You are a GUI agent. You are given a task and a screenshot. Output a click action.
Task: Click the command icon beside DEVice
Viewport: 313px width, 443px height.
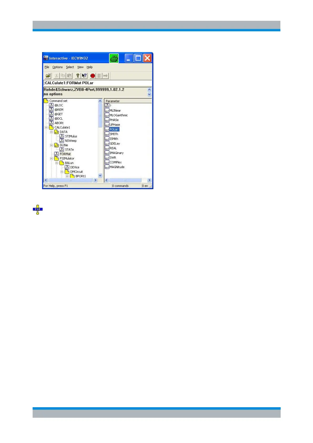67,167
